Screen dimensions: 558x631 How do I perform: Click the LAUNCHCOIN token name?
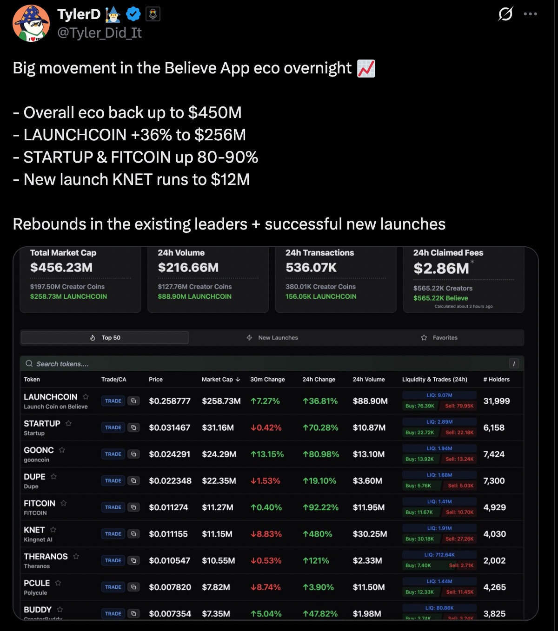(x=51, y=397)
